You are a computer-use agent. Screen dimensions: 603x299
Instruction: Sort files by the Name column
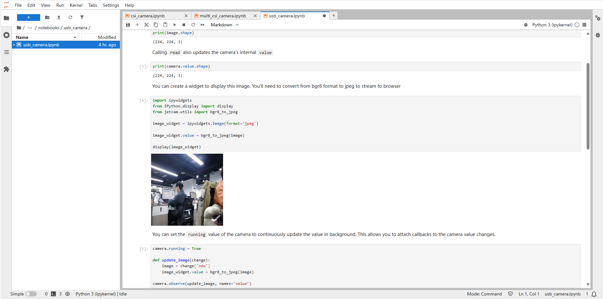tap(22, 37)
